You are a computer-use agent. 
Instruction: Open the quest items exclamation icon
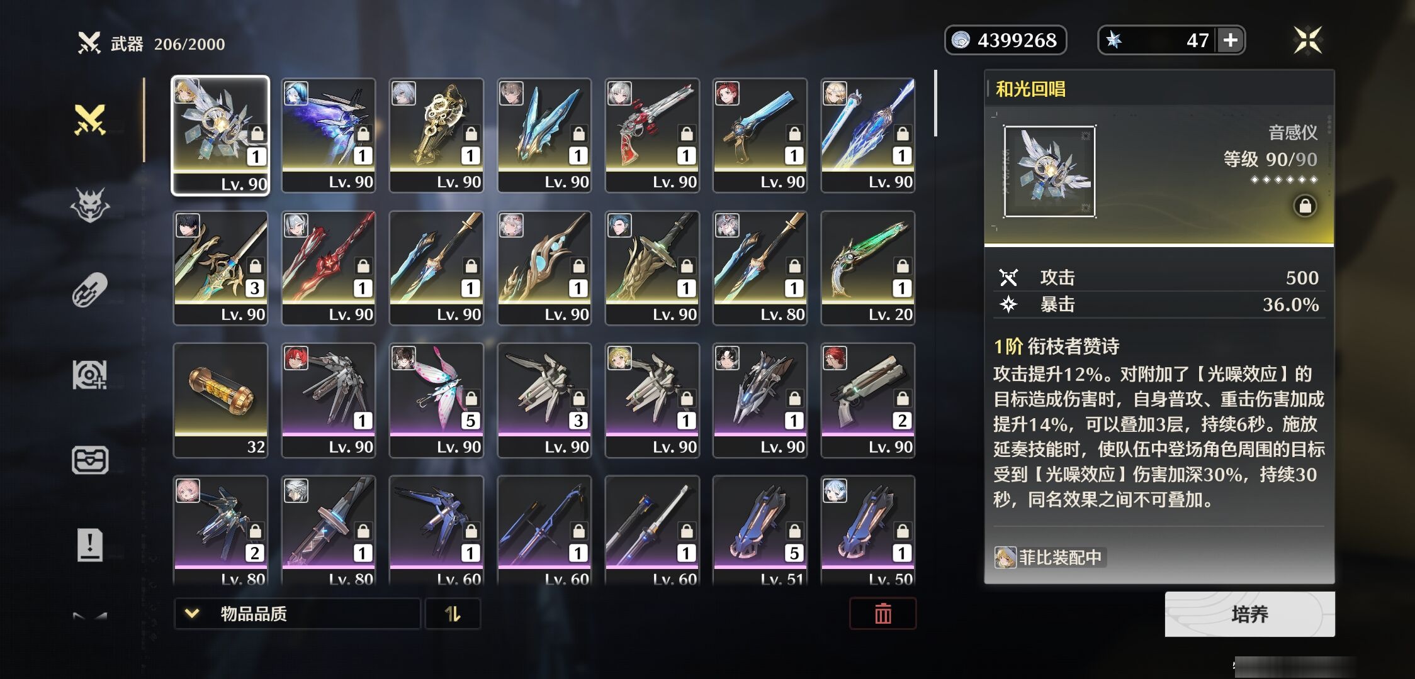click(x=90, y=544)
